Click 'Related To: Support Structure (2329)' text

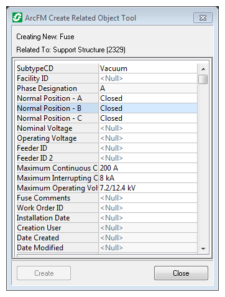tap(71, 50)
